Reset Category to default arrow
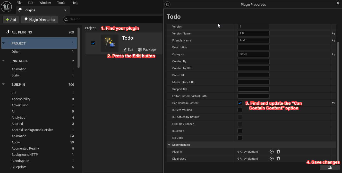 (334, 54)
